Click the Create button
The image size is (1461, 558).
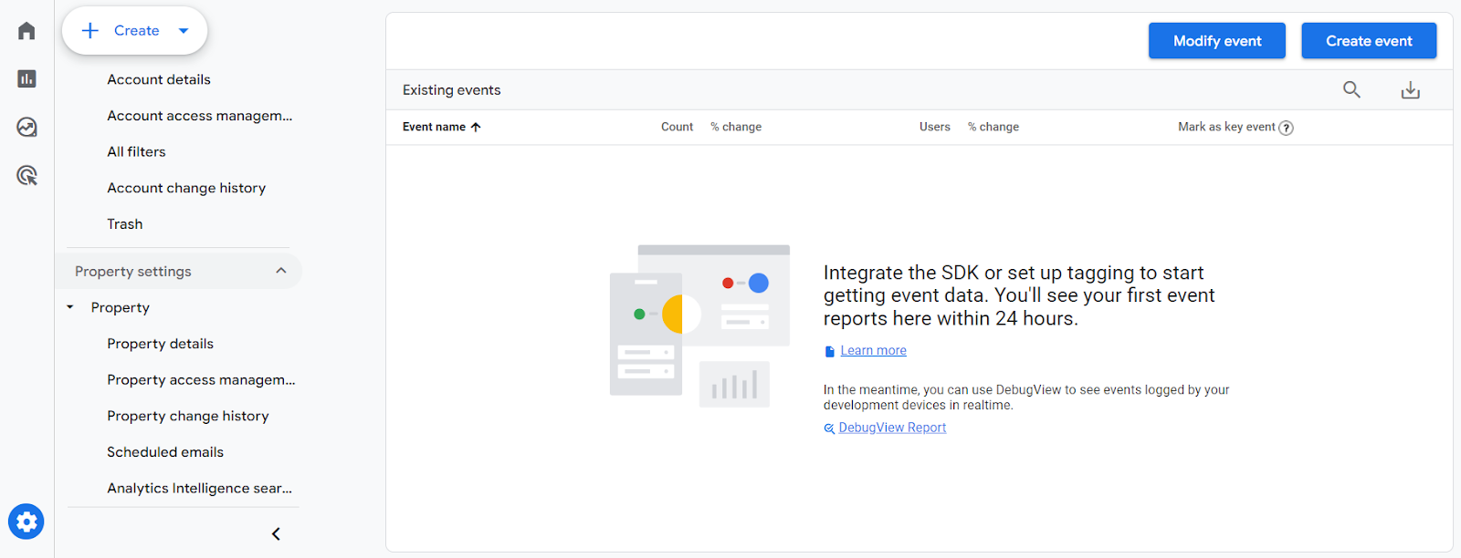(x=135, y=31)
